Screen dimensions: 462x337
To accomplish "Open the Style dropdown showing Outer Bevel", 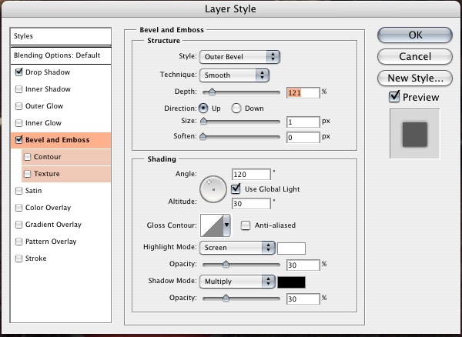I will (x=239, y=57).
